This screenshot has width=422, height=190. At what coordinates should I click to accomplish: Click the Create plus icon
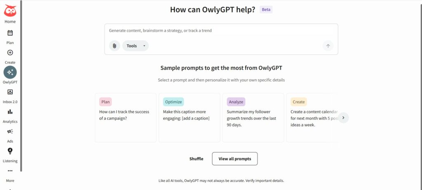pos(10,53)
